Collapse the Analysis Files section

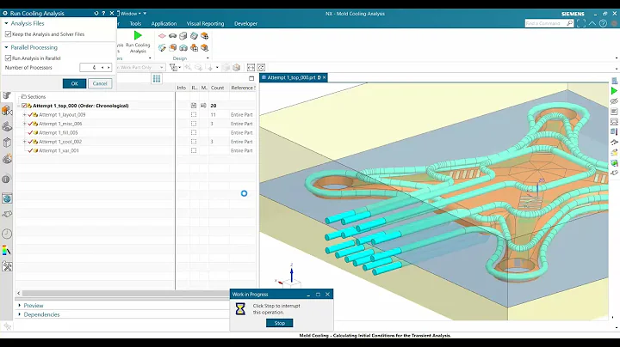[x=6, y=24]
